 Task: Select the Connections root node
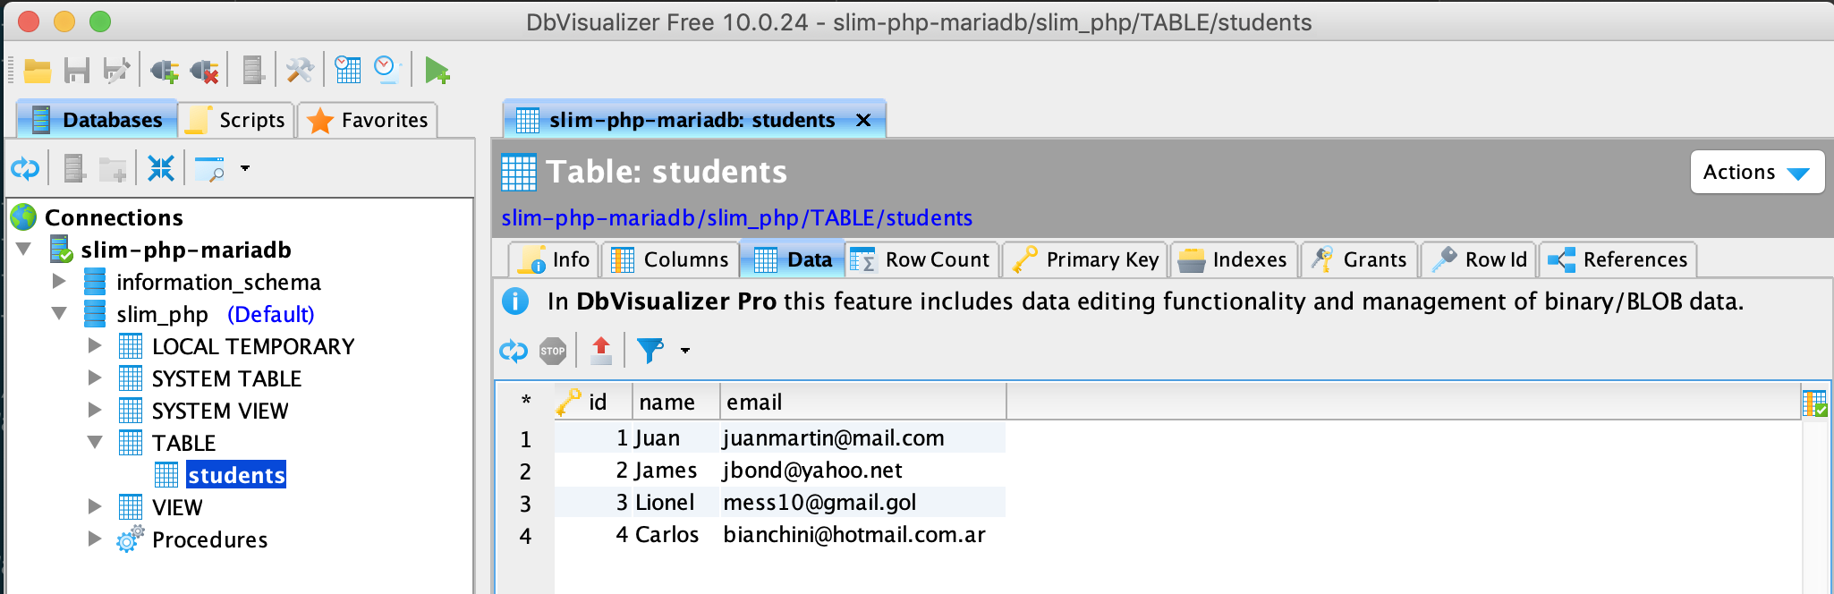[114, 217]
